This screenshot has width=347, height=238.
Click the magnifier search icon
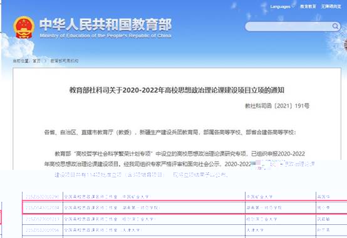[335, 26]
